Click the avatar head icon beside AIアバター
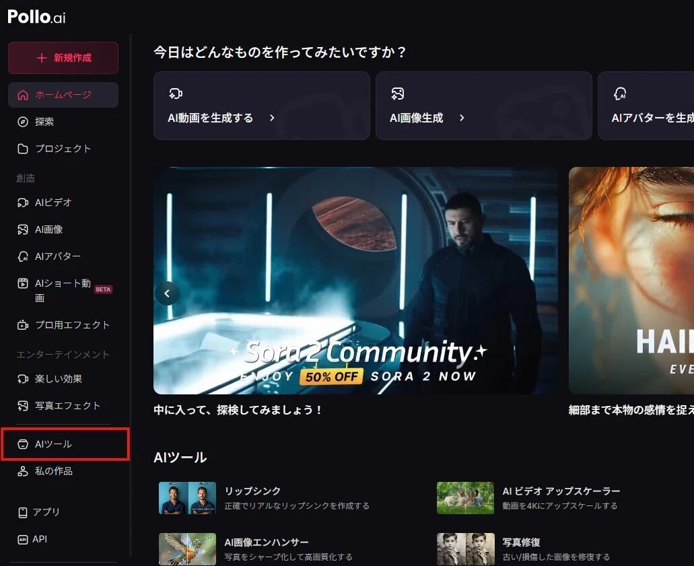 tap(23, 256)
